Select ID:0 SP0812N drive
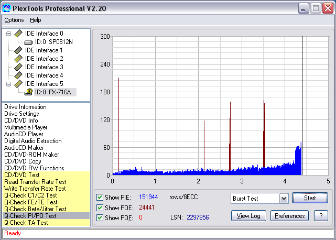The width and height of the screenshot is (336, 240). (x=54, y=42)
